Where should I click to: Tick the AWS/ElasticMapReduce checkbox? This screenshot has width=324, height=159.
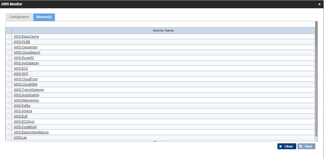tap(9, 132)
